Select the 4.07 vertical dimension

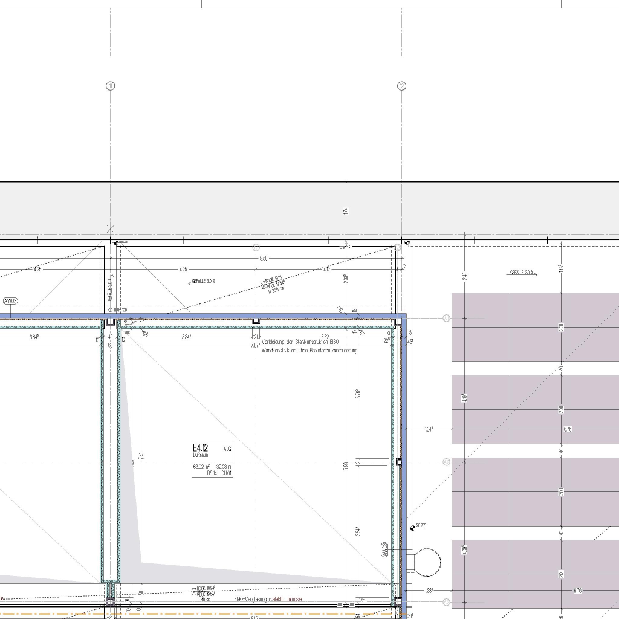465,550
